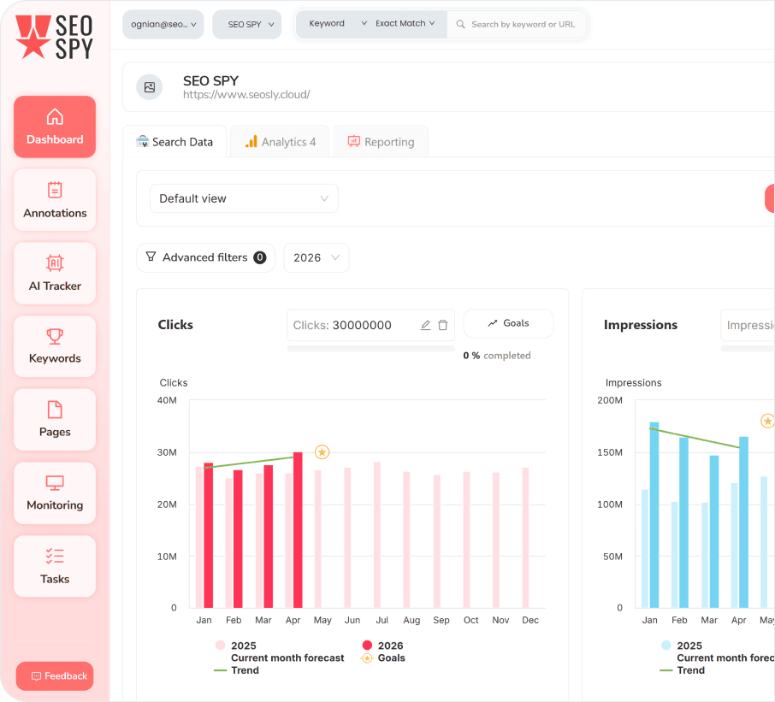
Task: Click the Clicks goal progress bar
Action: point(370,349)
